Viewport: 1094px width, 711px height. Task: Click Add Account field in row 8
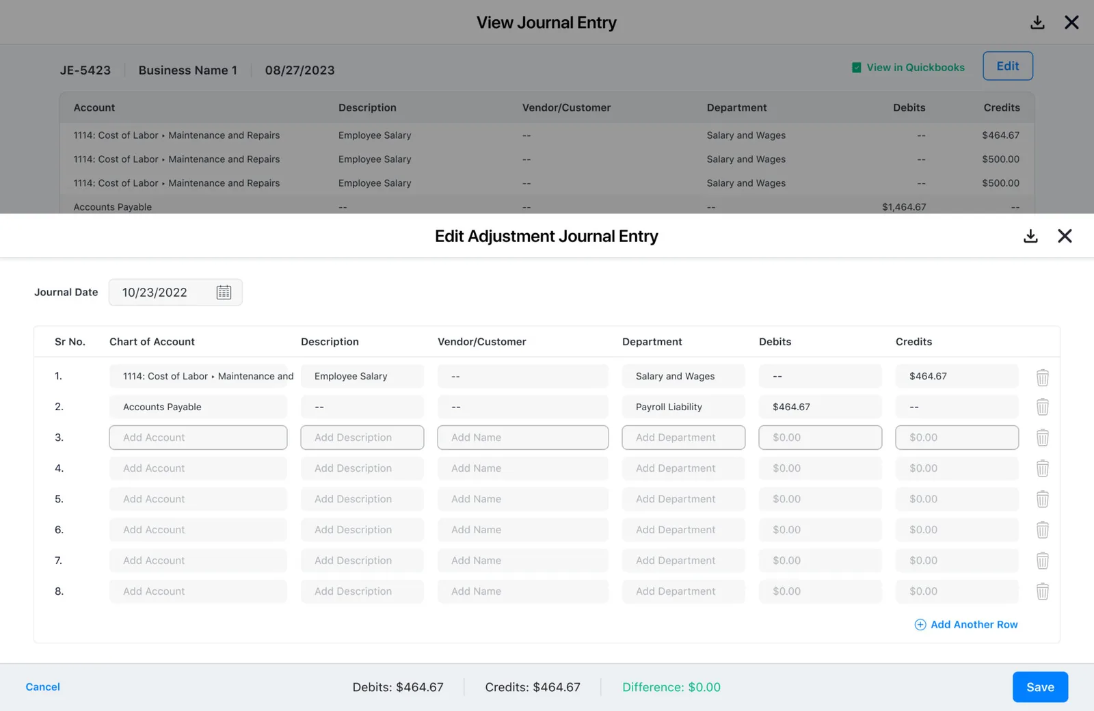click(198, 591)
